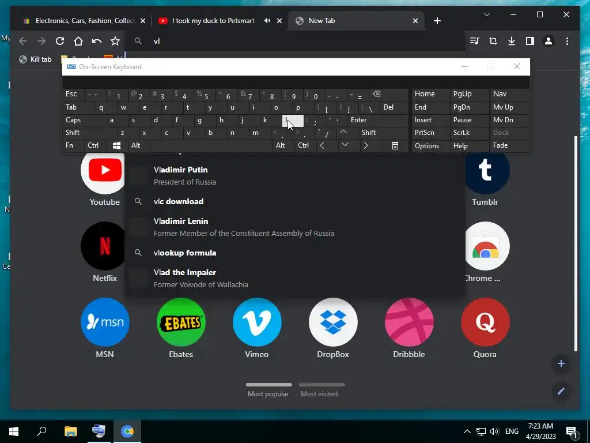Open browser three-dot menu
The image size is (590, 443).
tap(567, 41)
